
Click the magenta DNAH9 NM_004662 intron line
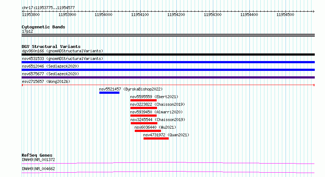tap(168, 172)
